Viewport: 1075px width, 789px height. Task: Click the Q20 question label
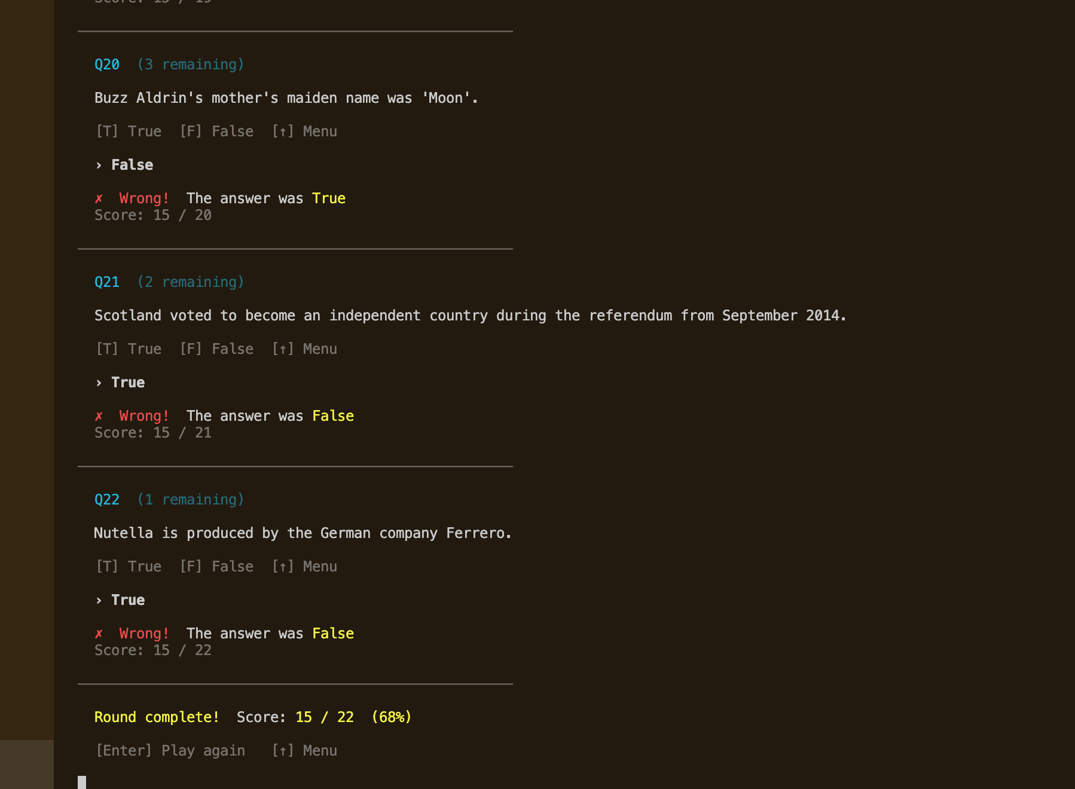coord(107,65)
